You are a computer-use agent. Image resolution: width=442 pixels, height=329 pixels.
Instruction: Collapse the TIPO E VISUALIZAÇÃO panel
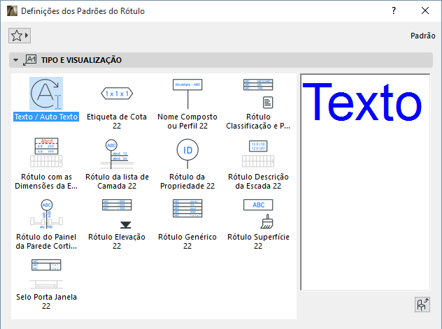click(16, 60)
